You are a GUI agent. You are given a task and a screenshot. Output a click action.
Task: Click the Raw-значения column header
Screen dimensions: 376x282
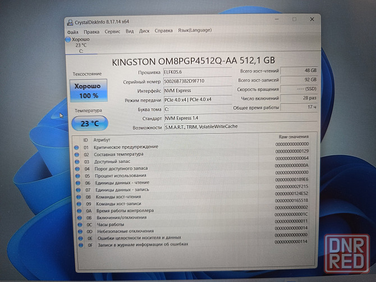point(294,137)
